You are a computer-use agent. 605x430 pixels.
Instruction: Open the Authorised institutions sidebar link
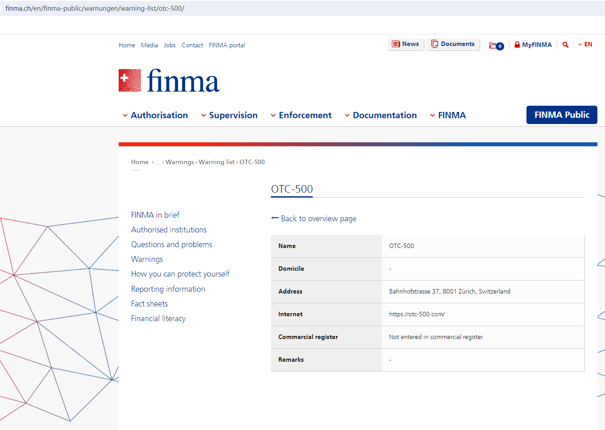click(x=169, y=230)
